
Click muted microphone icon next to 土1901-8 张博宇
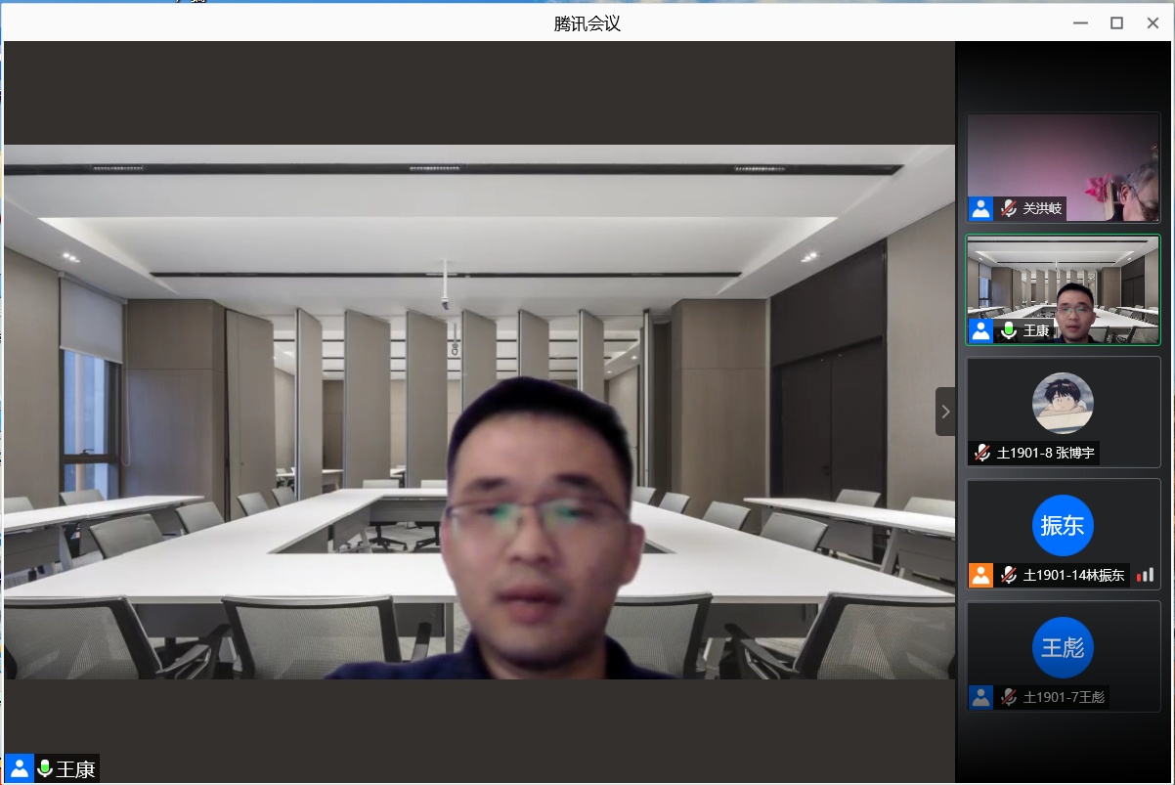point(982,454)
